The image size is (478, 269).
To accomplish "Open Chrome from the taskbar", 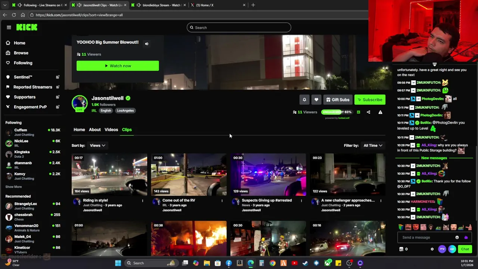I will tap(273, 263).
